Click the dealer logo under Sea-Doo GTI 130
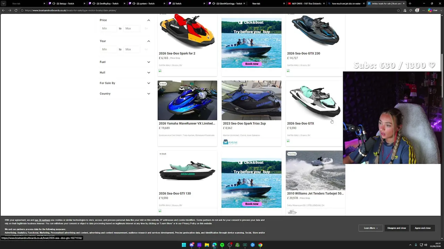 click(x=160, y=211)
